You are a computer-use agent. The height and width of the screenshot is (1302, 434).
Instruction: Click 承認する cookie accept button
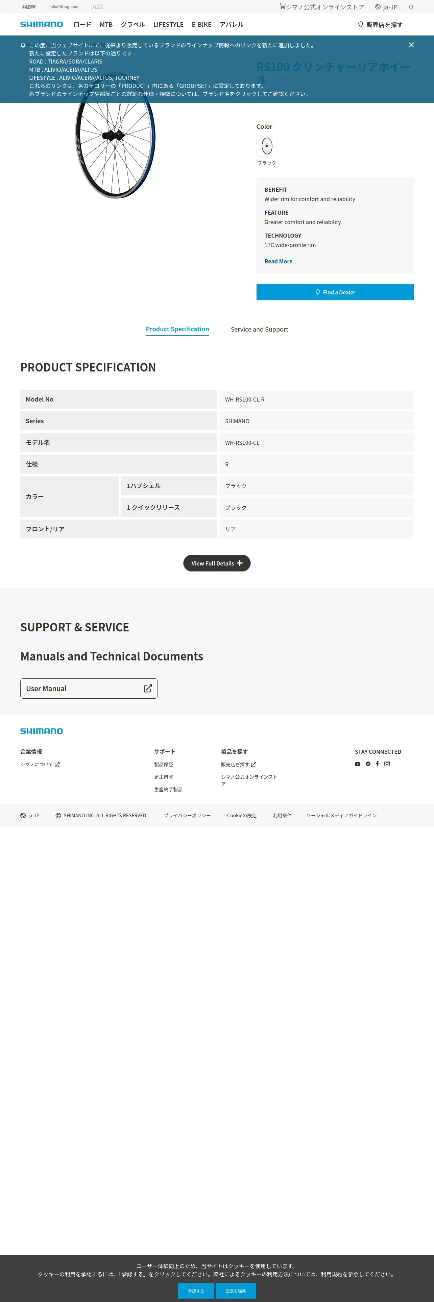(196, 1291)
